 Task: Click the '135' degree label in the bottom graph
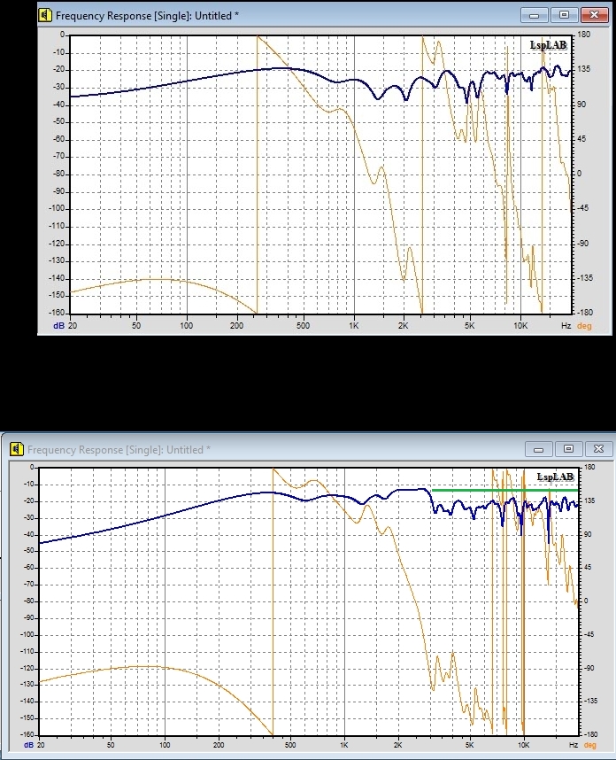click(589, 500)
